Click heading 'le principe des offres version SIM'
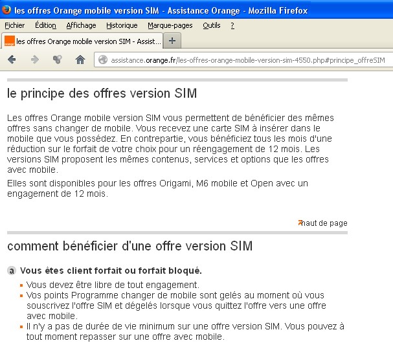The height and width of the screenshot is (343, 393). point(102,93)
